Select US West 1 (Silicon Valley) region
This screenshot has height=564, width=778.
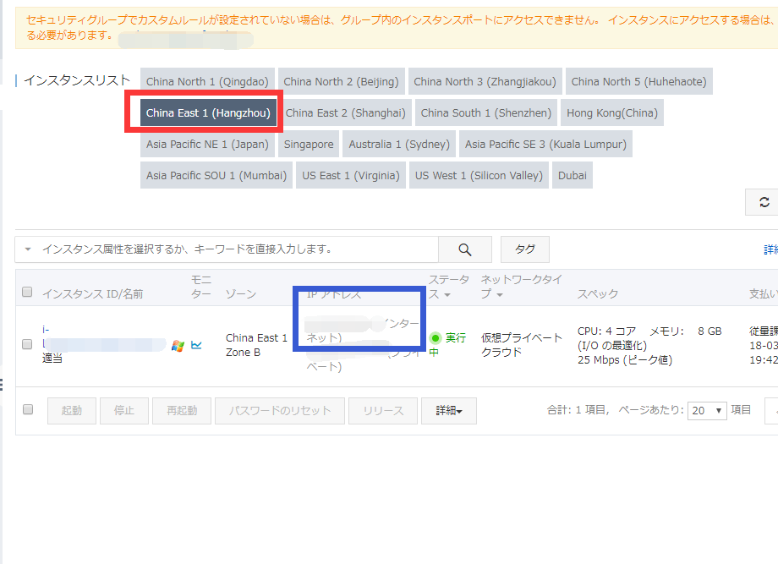coord(479,176)
